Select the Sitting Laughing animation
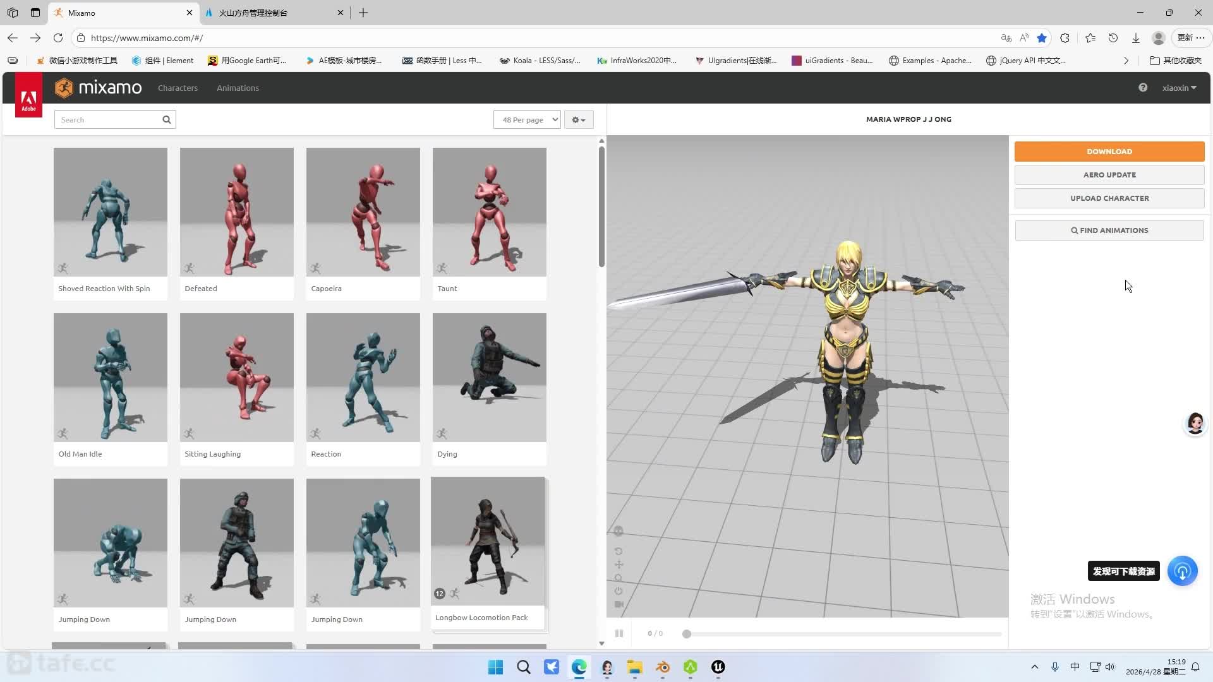 pyautogui.click(x=237, y=389)
